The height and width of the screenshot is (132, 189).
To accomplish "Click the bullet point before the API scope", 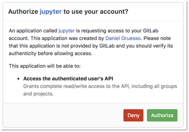I will [x=18, y=79].
